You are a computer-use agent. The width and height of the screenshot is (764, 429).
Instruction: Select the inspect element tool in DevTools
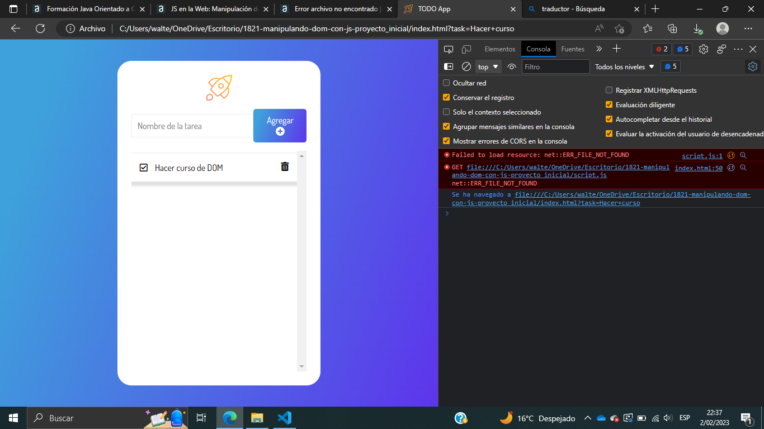pos(449,49)
